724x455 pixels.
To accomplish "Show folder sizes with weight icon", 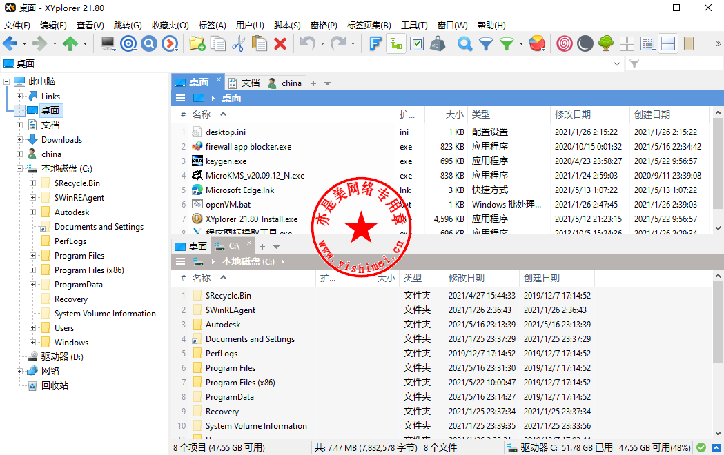I will 438,44.
